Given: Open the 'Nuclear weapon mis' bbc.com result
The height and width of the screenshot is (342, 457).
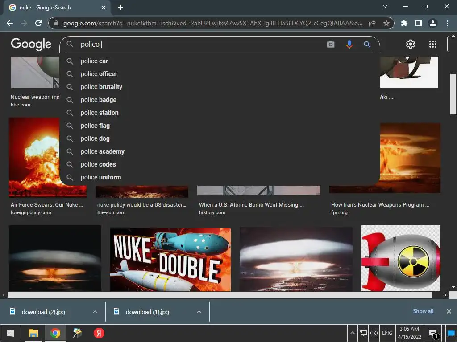Looking at the screenshot, I should pos(35,97).
